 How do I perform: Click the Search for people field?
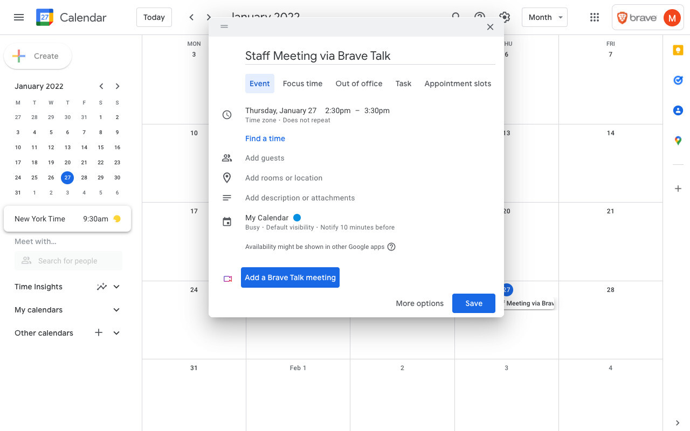pyautogui.click(x=68, y=260)
